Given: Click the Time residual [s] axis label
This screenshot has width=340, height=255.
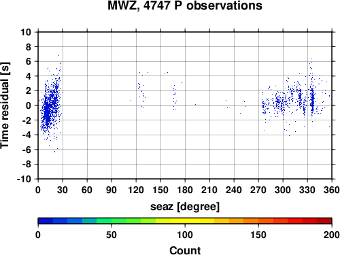Looking at the screenshot, I should pyautogui.click(x=5, y=105).
